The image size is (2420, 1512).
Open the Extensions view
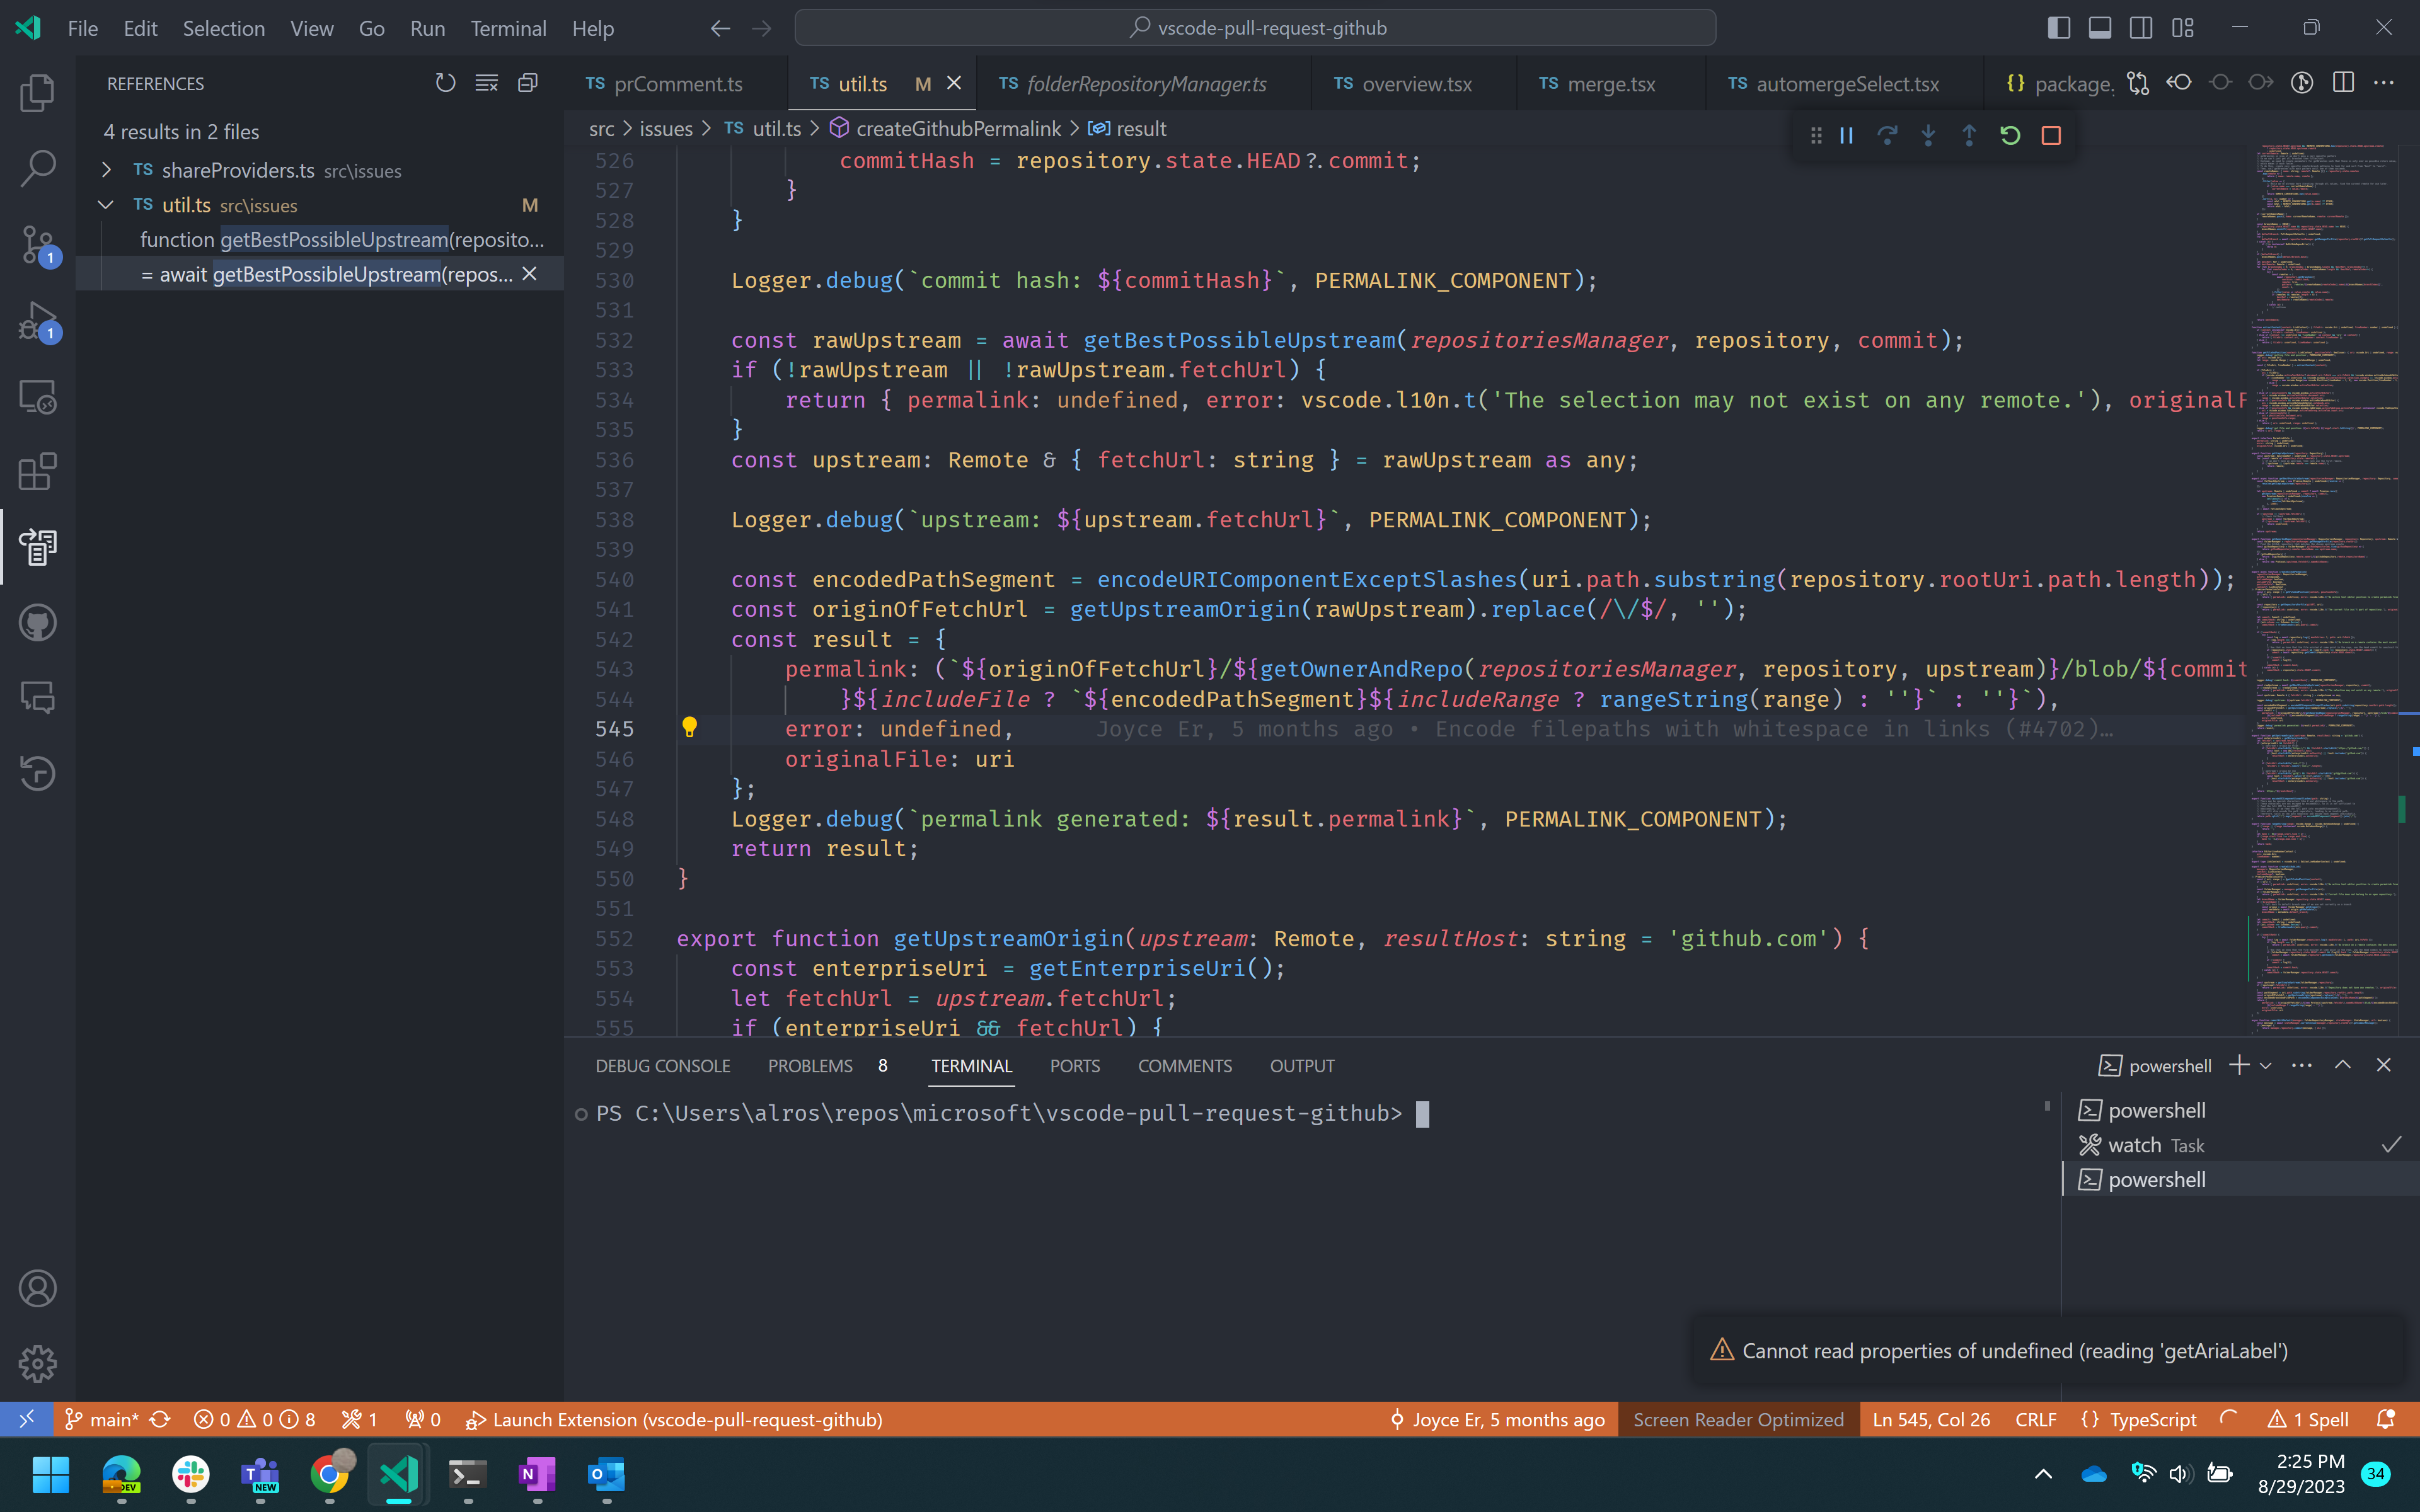pos(37,471)
